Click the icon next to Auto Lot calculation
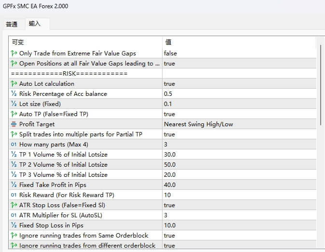Viewport: 325px width, 252px height. pyautogui.click(x=14, y=84)
